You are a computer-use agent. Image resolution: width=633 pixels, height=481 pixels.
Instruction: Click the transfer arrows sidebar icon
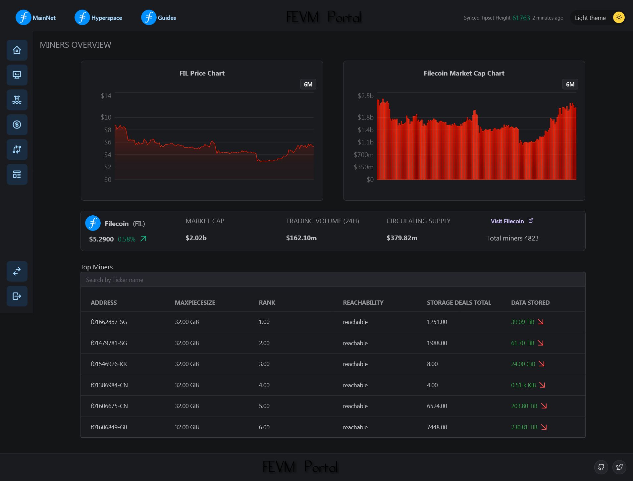pyautogui.click(x=17, y=271)
